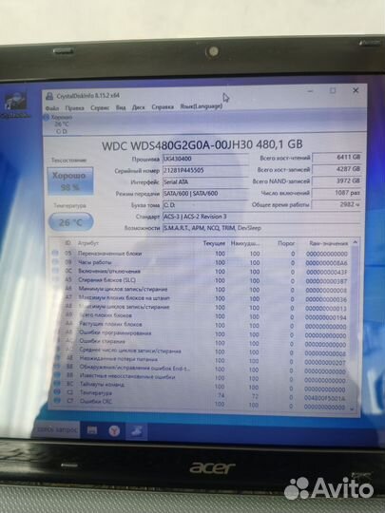
Task: Close the CrystalDiskInfo window
Action: (356, 90)
